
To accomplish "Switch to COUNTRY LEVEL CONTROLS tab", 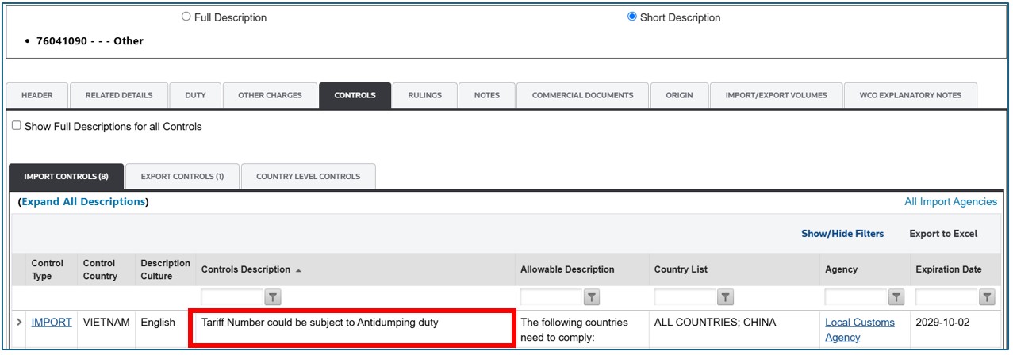I will [308, 176].
